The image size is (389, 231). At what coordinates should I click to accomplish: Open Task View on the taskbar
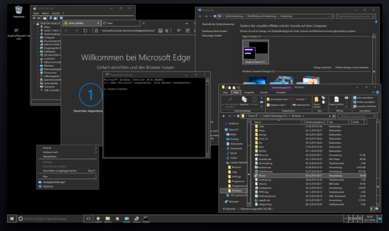tap(88, 218)
